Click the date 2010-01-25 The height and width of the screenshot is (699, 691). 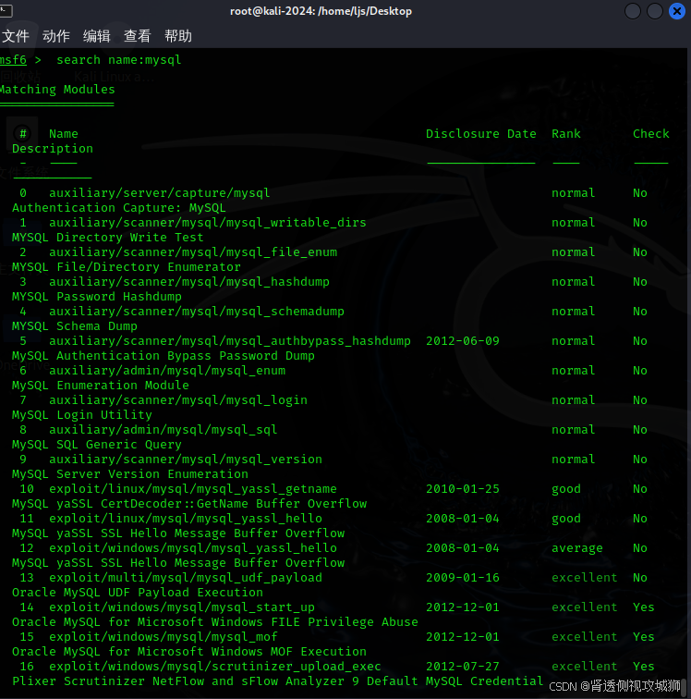coord(463,489)
